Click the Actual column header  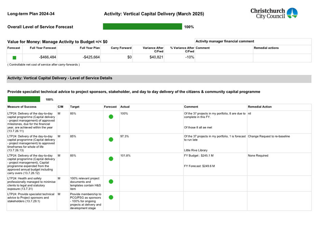click(125, 107)
